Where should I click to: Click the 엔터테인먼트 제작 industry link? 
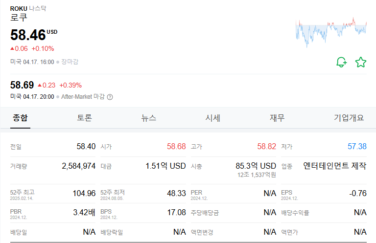click(335, 166)
